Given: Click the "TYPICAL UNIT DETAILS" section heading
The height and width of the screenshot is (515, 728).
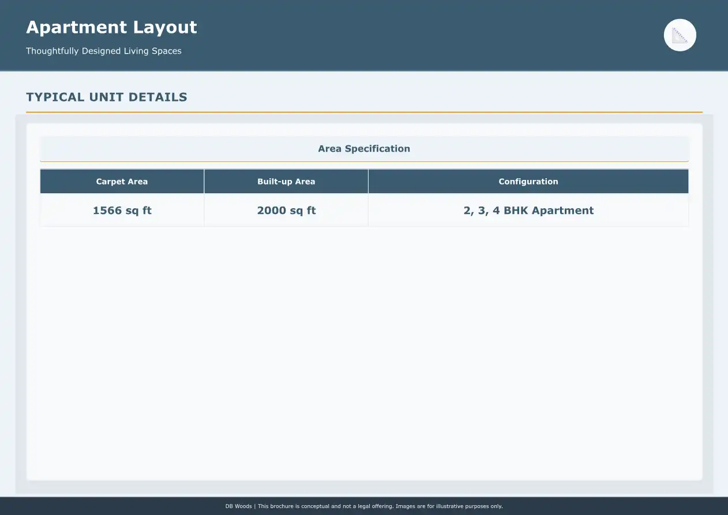Looking at the screenshot, I should pyautogui.click(x=107, y=97).
